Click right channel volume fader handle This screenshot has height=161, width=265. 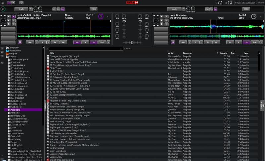tap(140, 21)
